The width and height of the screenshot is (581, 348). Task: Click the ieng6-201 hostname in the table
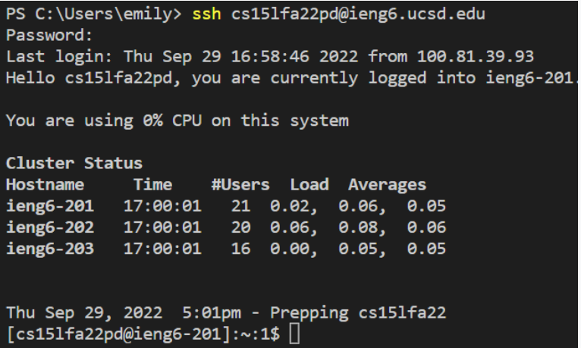(50, 205)
